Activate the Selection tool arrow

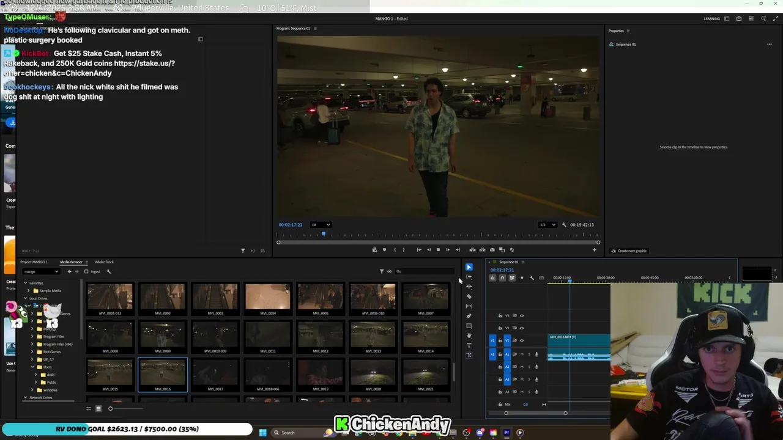(469, 267)
